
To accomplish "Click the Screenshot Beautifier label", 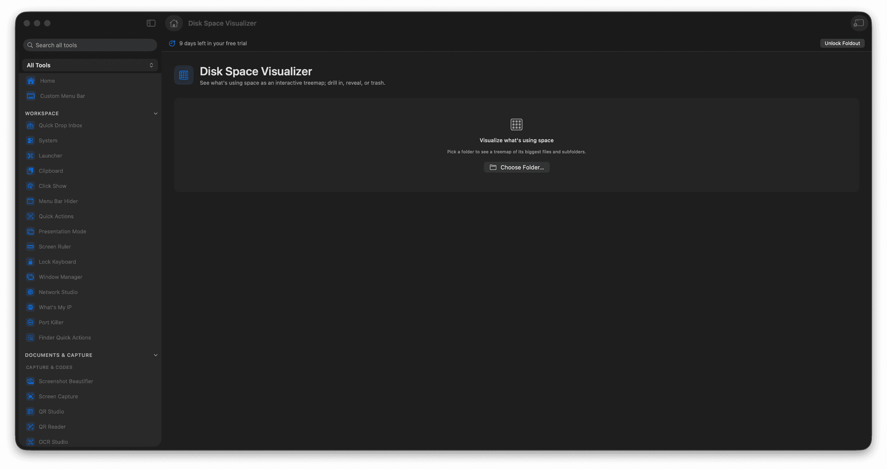I will click(66, 381).
